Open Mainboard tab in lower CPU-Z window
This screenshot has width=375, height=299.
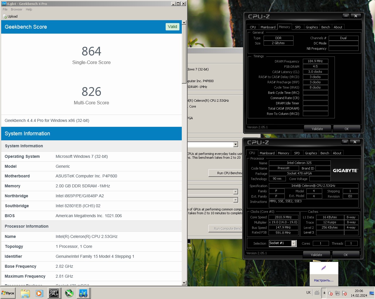(267, 153)
